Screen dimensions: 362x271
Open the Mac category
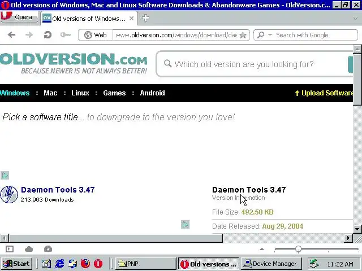click(x=50, y=93)
